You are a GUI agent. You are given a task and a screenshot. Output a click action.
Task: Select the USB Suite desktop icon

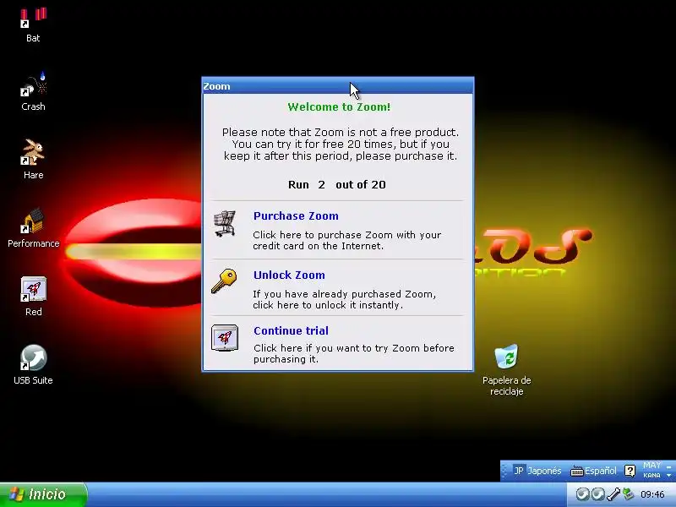click(x=33, y=365)
